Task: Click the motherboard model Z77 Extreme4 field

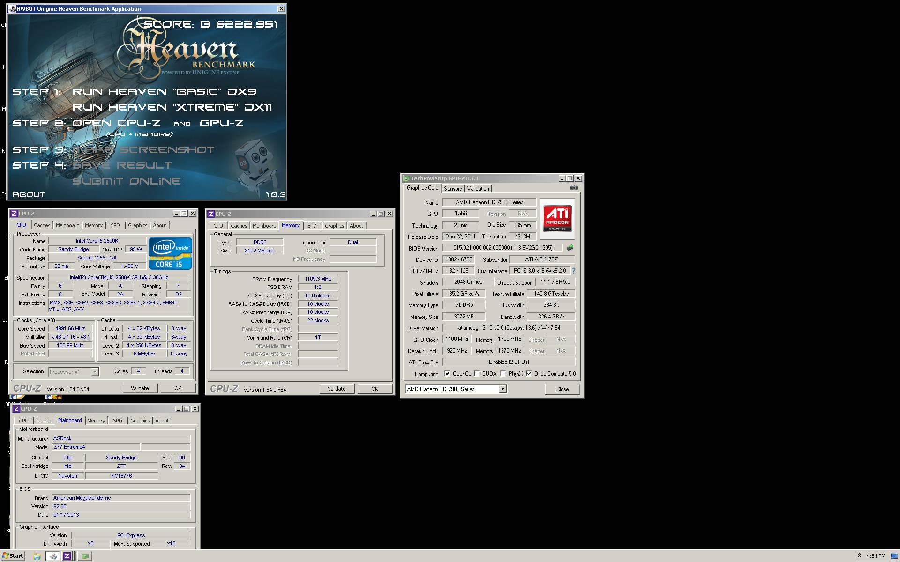Action: click(96, 447)
